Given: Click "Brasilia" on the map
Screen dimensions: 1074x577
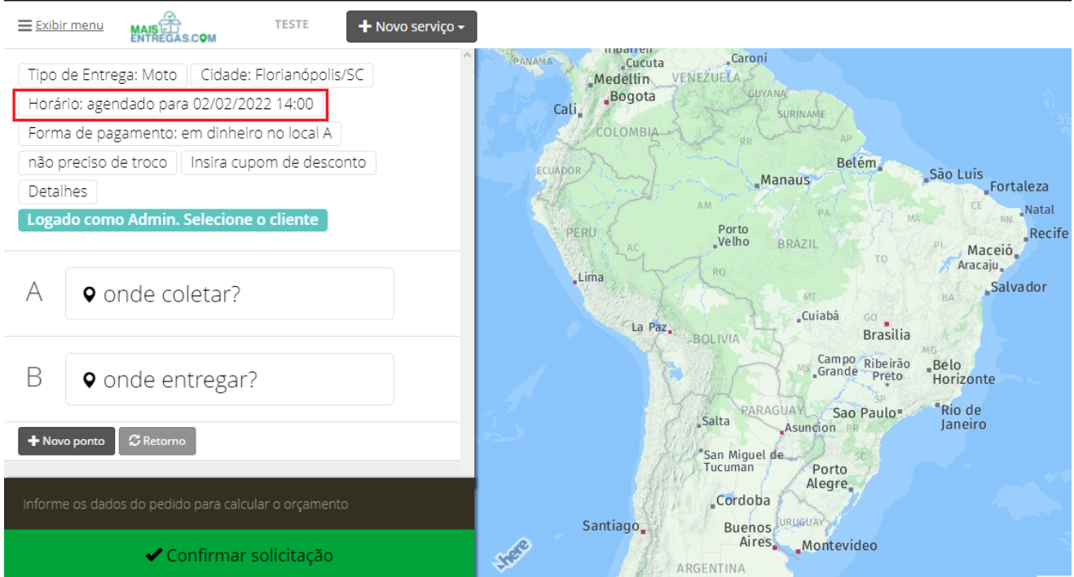Looking at the screenshot, I should point(887,334).
